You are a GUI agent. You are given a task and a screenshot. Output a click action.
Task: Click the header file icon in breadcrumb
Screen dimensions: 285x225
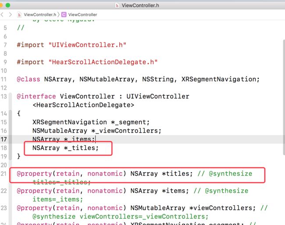pos(19,15)
